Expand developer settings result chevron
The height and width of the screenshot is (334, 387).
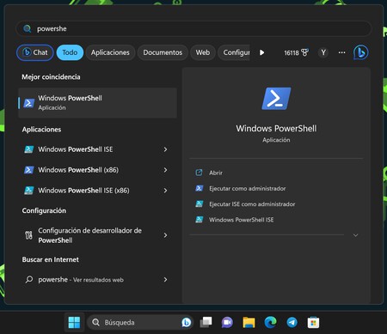coord(165,235)
